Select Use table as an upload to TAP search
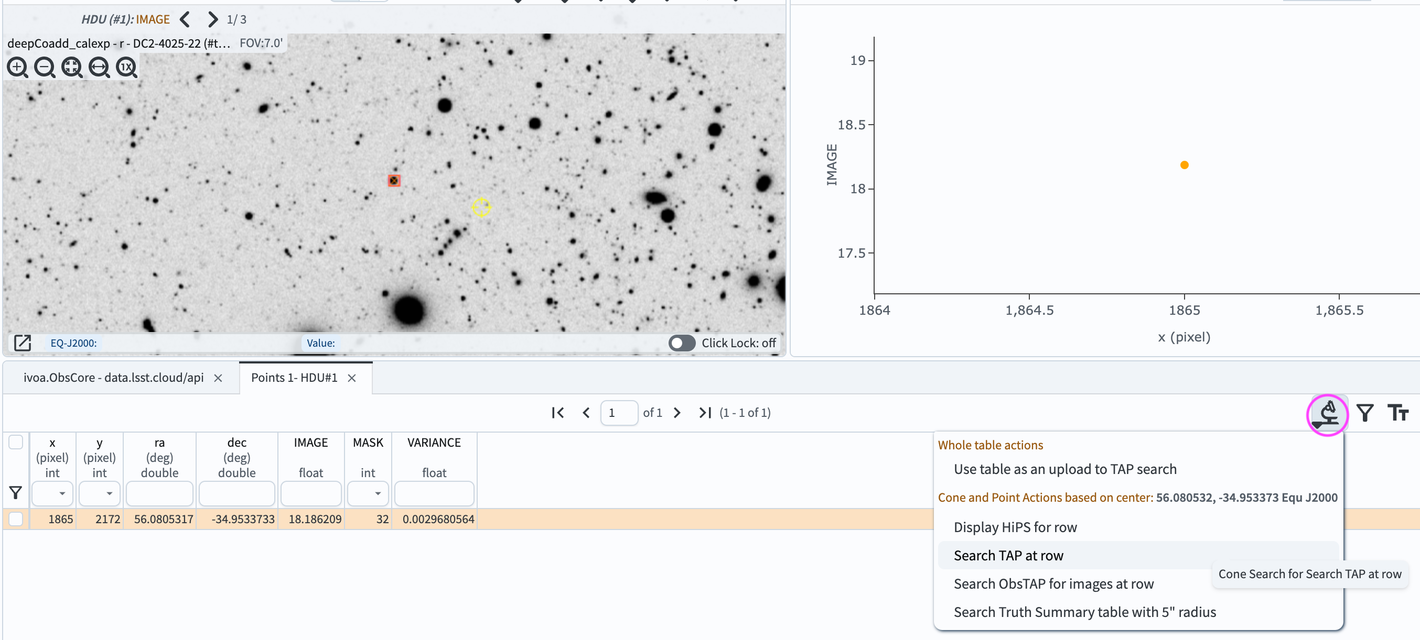1420x640 pixels. click(x=1066, y=469)
